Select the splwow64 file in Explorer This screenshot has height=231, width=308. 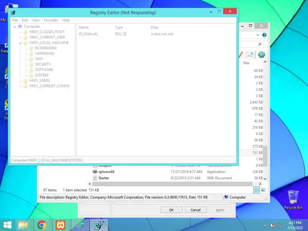pos(106,172)
